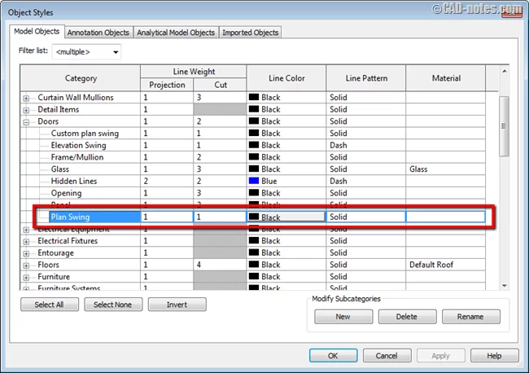Screen dimensions: 529x373
Task: Click Plan Swing line color swatch
Action: pos(254,217)
